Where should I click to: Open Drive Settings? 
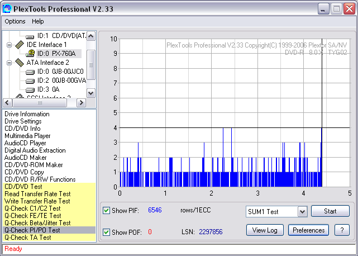point(23,121)
